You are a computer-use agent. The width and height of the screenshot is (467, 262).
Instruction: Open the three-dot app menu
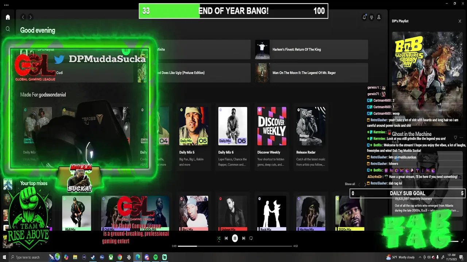6,5
